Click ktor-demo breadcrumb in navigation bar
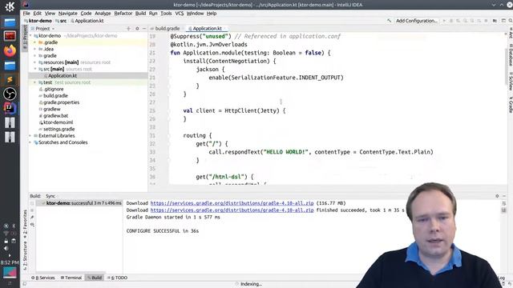The height and width of the screenshot is (288, 513). click(x=38, y=21)
